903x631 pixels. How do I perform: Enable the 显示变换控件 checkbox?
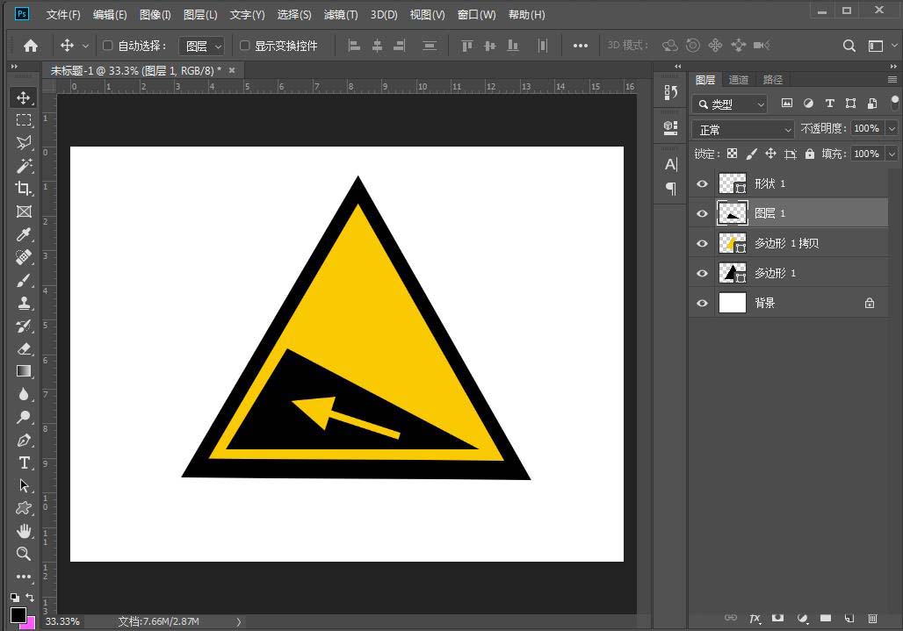pos(245,46)
